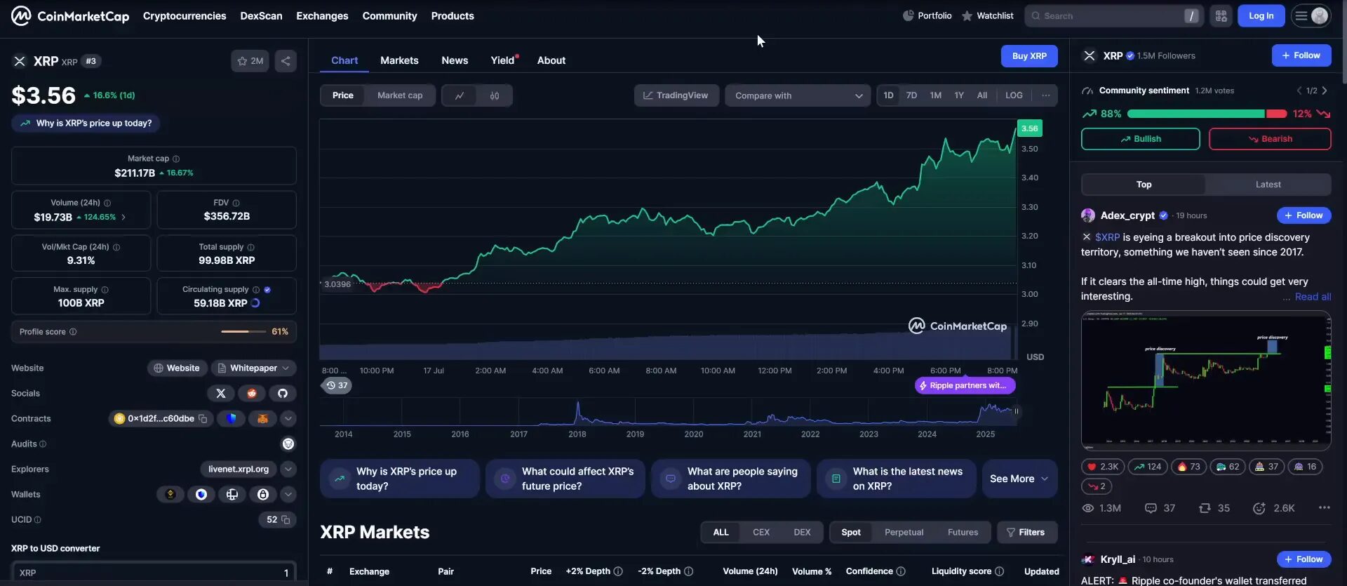Expand the Whitepaper dropdown

[253, 368]
